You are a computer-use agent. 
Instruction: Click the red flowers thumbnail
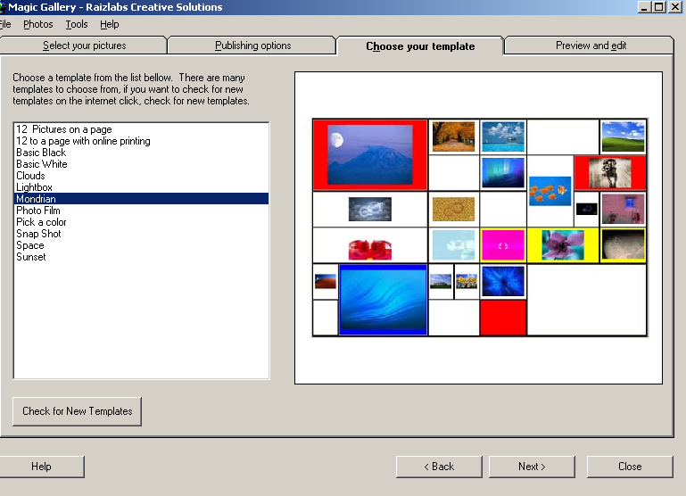click(x=370, y=250)
